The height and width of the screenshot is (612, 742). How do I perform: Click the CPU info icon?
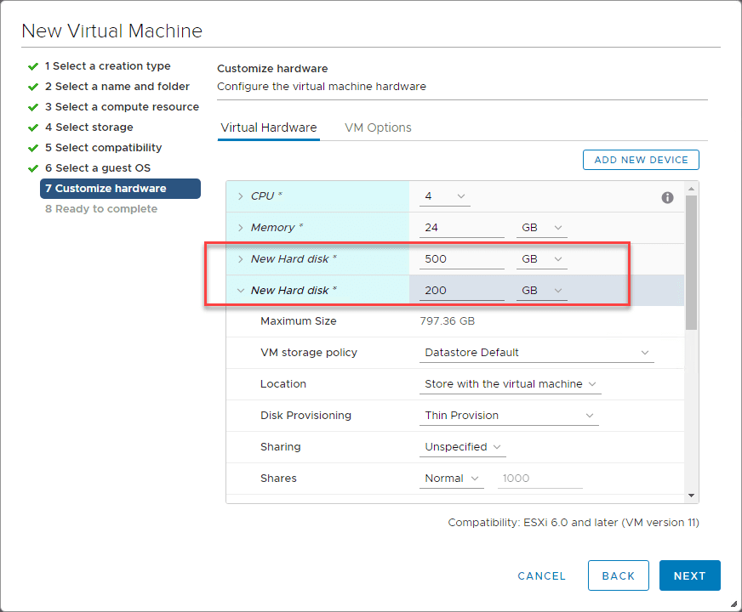[667, 197]
